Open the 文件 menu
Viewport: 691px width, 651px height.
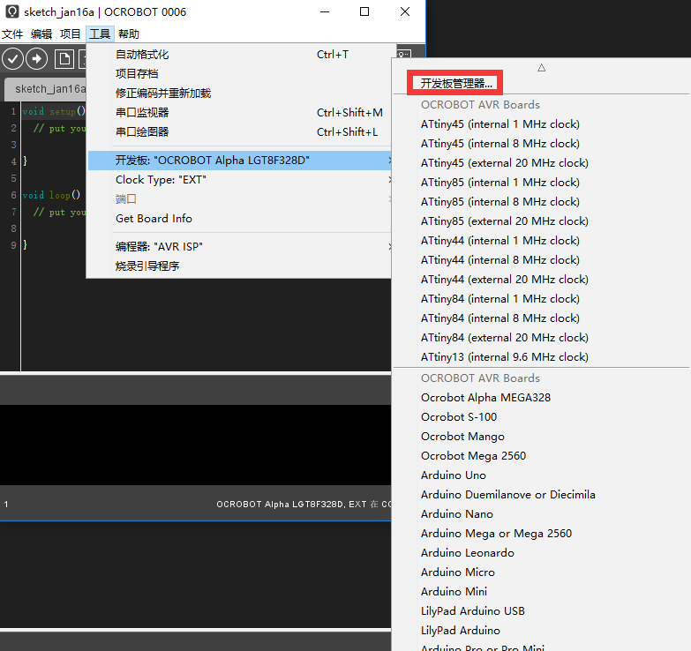(x=12, y=34)
